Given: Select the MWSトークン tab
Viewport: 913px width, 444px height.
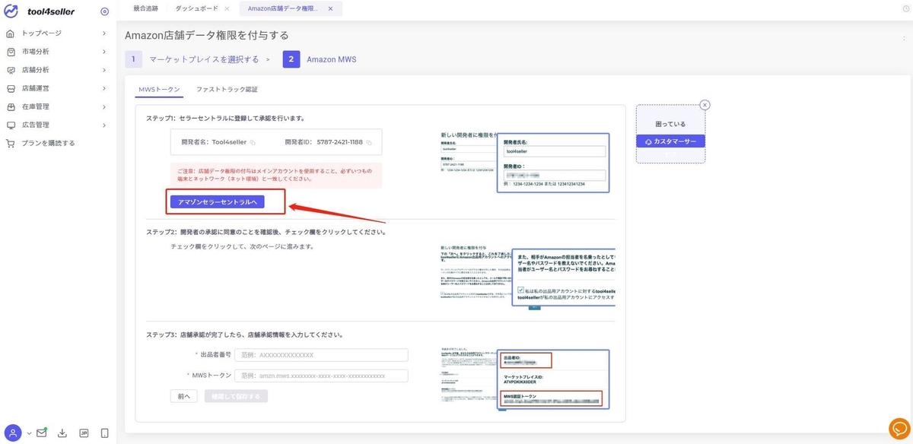Looking at the screenshot, I should coord(159,89).
